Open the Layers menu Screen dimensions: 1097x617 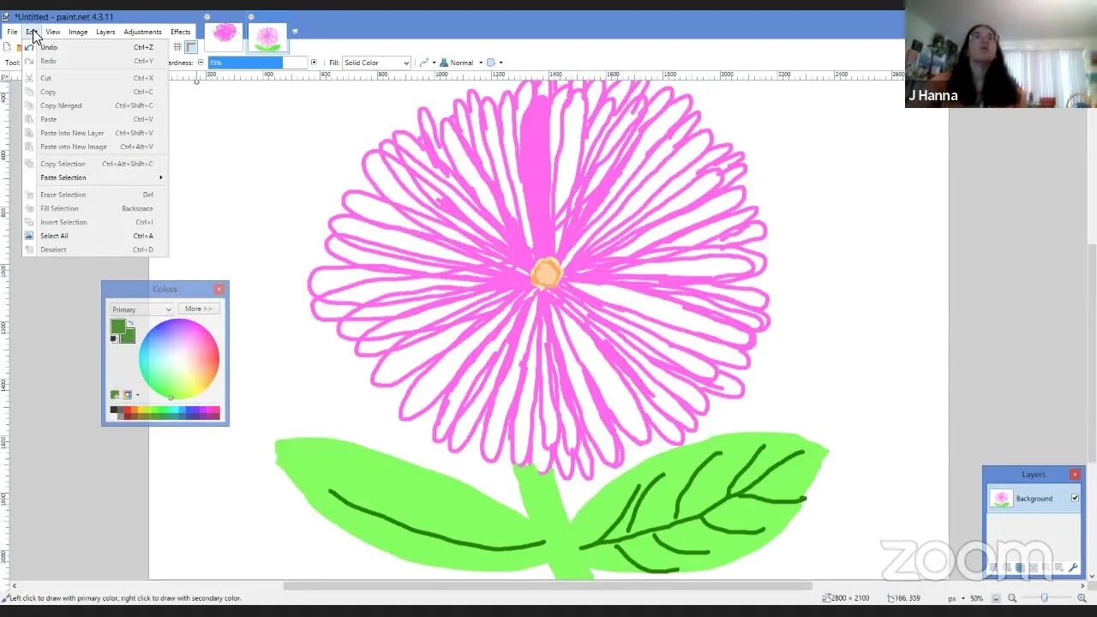(105, 32)
